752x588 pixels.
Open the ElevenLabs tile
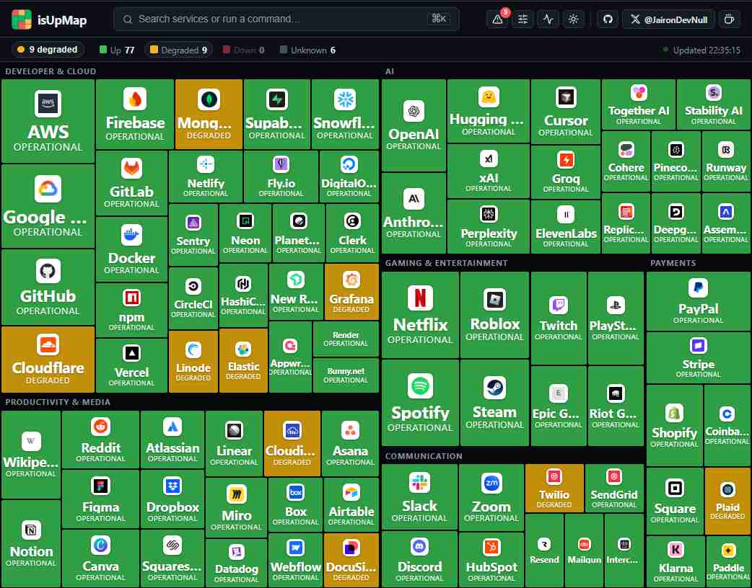[x=566, y=226]
